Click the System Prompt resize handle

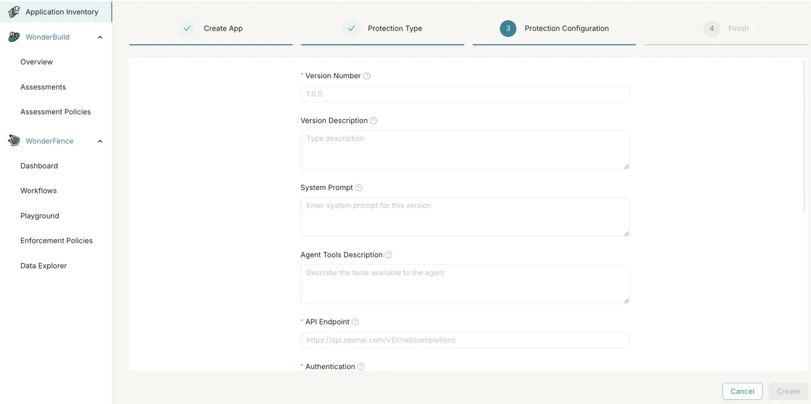[626, 233]
